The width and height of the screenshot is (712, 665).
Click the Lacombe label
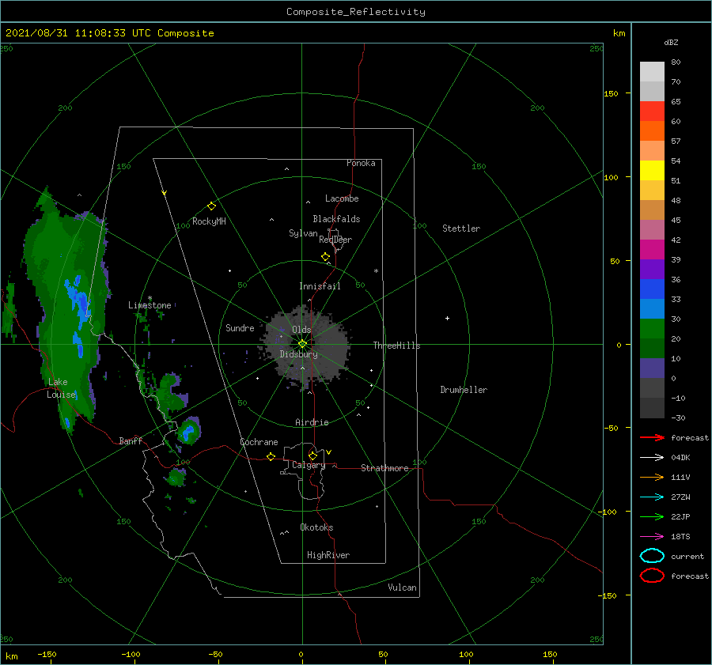pos(342,198)
